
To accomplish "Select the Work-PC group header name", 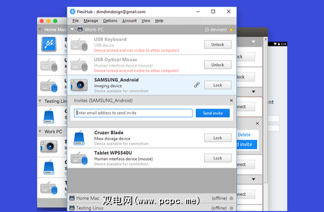I will point(94,29).
